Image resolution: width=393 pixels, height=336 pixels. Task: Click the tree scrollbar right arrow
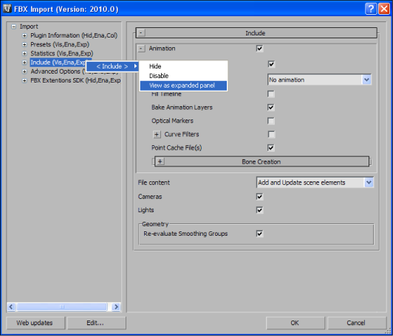(x=116, y=307)
